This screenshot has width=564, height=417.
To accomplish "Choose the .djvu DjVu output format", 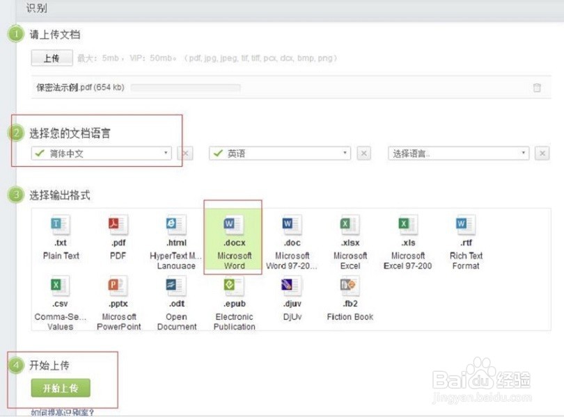I will click(292, 299).
